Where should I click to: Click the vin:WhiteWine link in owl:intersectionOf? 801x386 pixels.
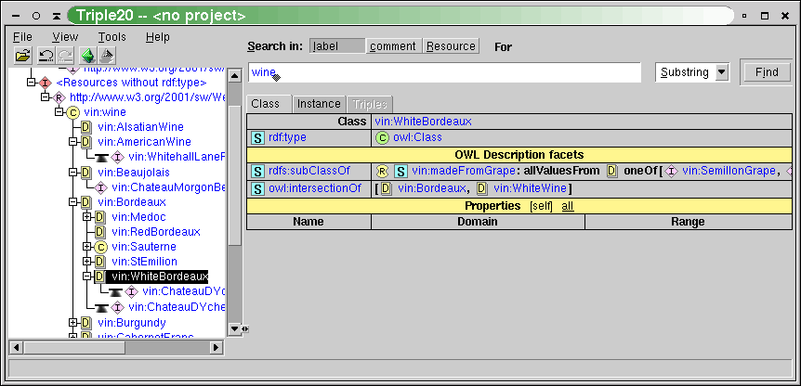[522, 188]
